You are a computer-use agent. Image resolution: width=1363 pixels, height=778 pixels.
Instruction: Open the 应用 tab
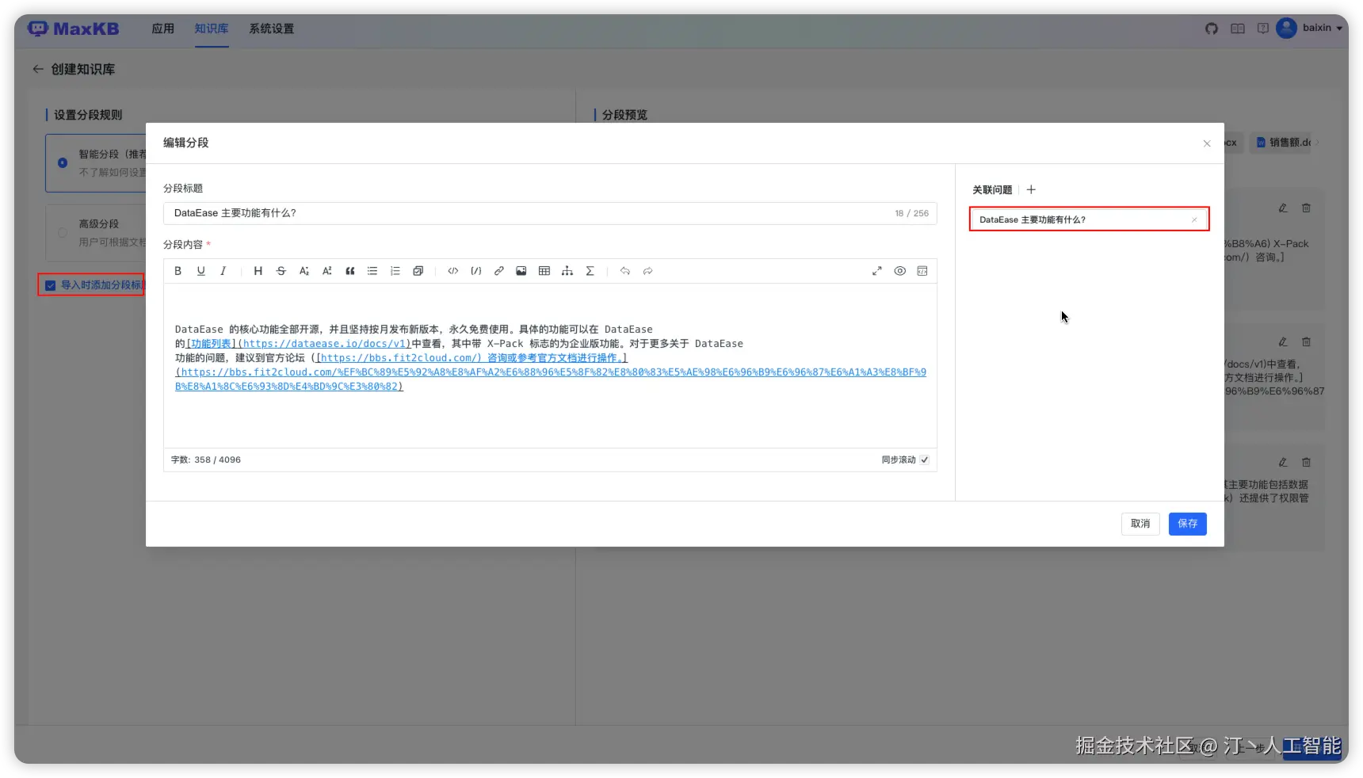[162, 29]
